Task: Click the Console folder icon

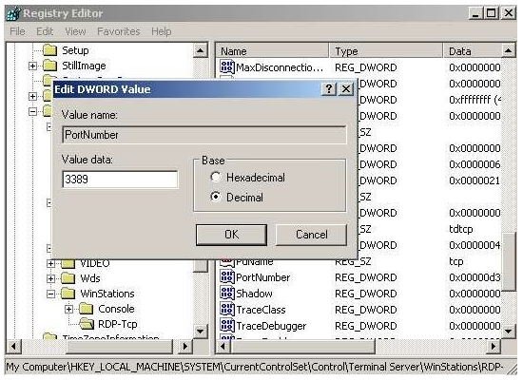Action: tap(87, 309)
